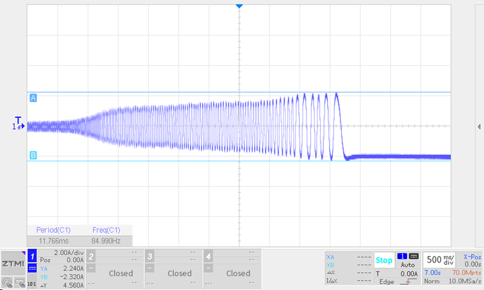Click channel 1 ground level marker

[x=18, y=126]
